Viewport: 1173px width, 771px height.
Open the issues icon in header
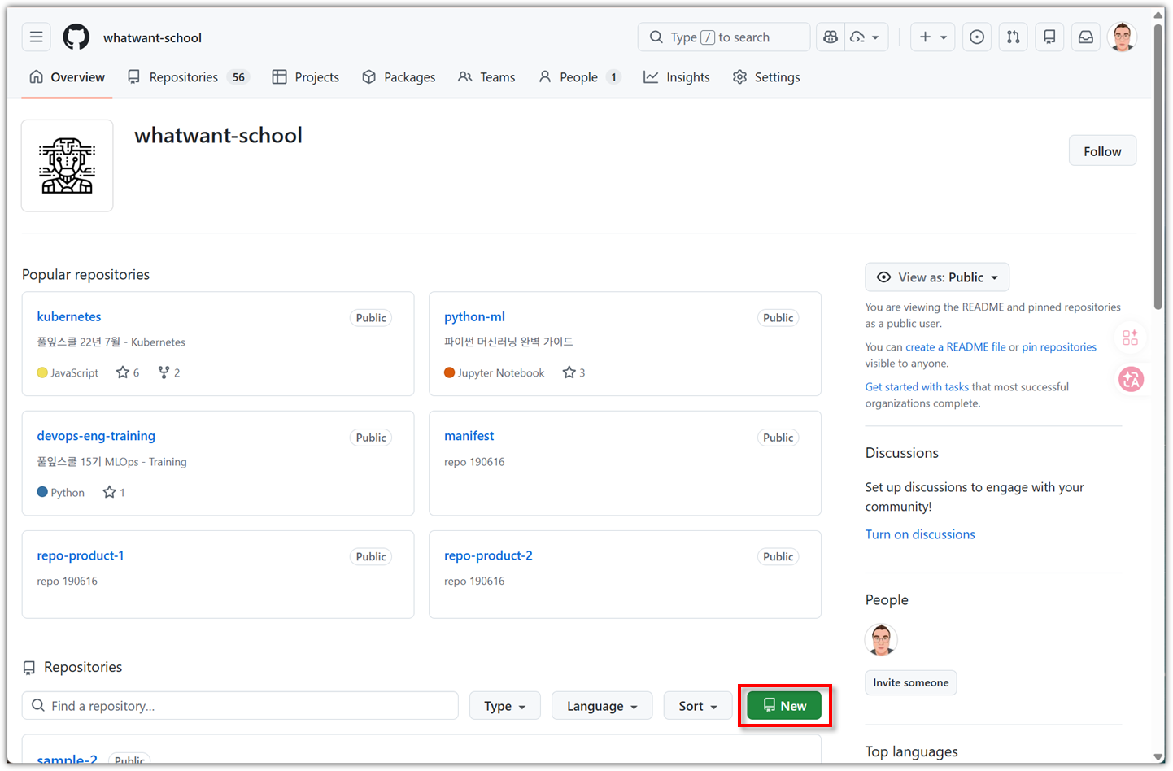[x=977, y=37]
